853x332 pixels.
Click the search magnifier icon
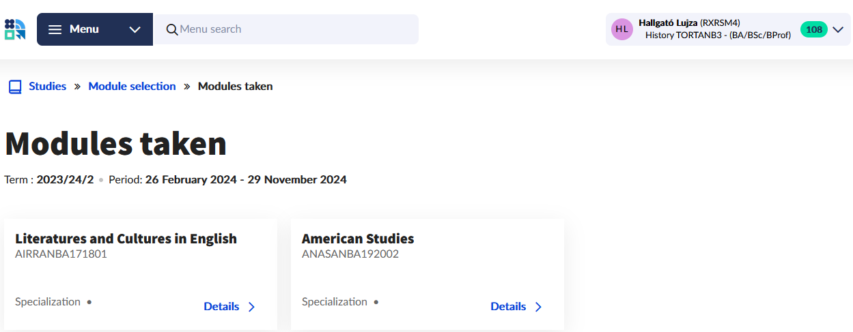tap(172, 29)
